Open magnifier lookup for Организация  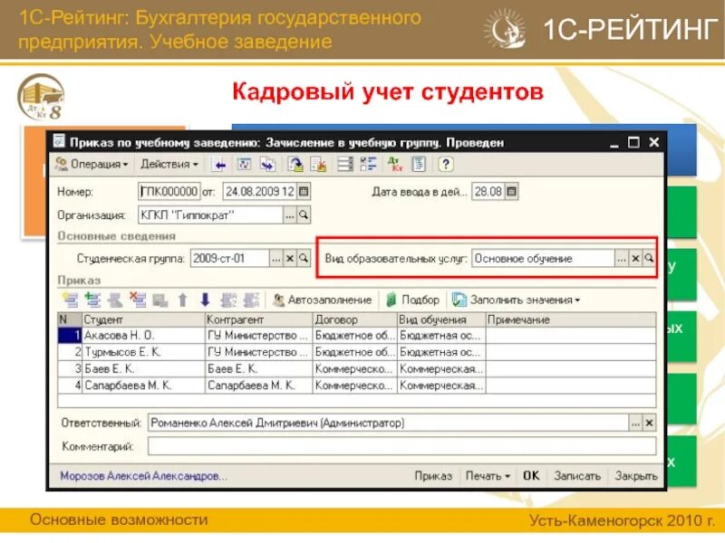(304, 215)
